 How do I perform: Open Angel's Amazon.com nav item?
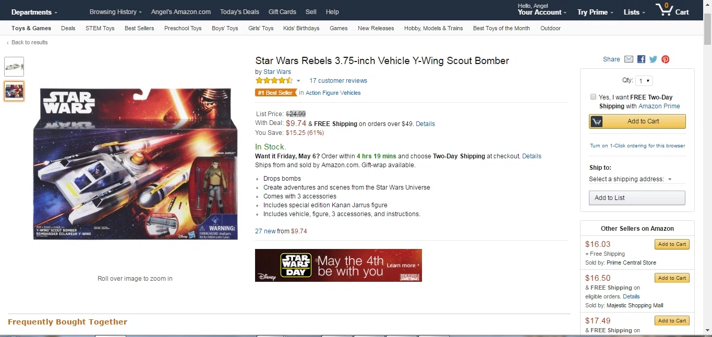[x=181, y=11]
